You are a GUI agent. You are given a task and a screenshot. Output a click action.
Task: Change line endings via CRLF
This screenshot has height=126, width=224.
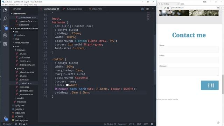pyautogui.click(x=139, y=124)
